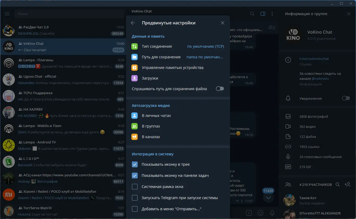This screenshot has height=219, width=356.
Task: Open bot commands slash button
Action: click(249, 213)
